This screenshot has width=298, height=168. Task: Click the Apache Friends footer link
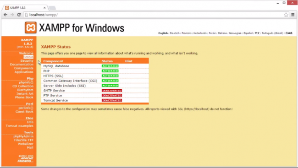coord(26,160)
